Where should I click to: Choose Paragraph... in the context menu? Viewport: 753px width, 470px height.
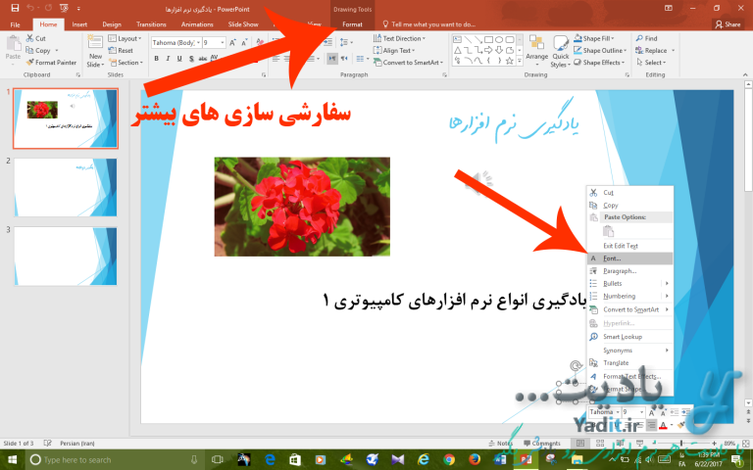[x=630, y=271]
